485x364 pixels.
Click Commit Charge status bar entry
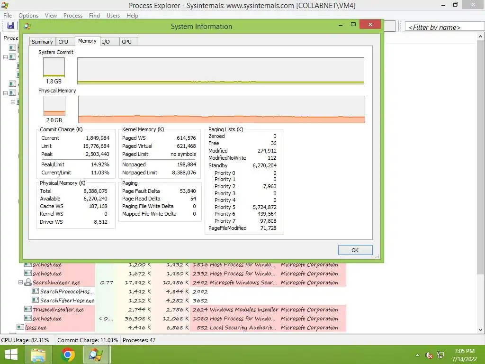(88, 340)
